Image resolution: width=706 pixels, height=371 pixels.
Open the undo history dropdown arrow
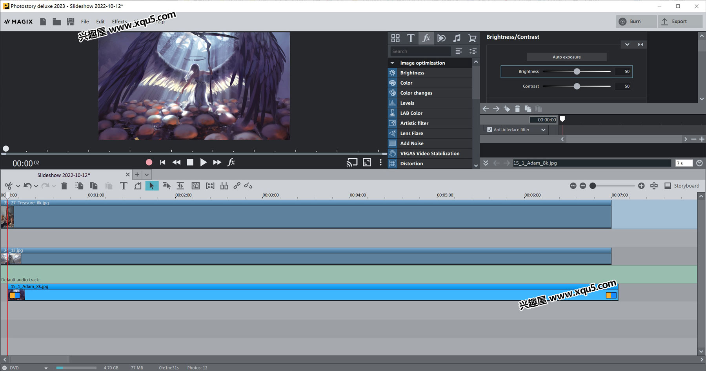pyautogui.click(x=36, y=186)
